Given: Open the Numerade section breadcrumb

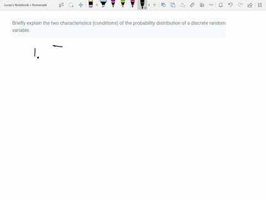Looking at the screenshot, I should click(x=39, y=5).
